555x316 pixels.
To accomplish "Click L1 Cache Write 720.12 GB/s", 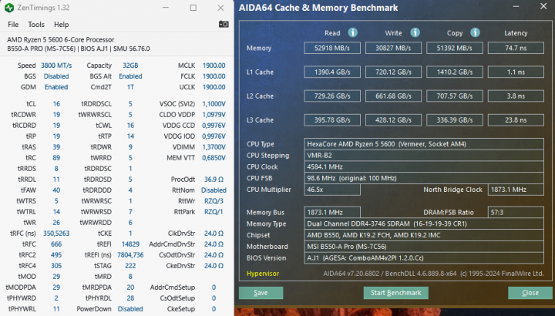I will [x=393, y=72].
